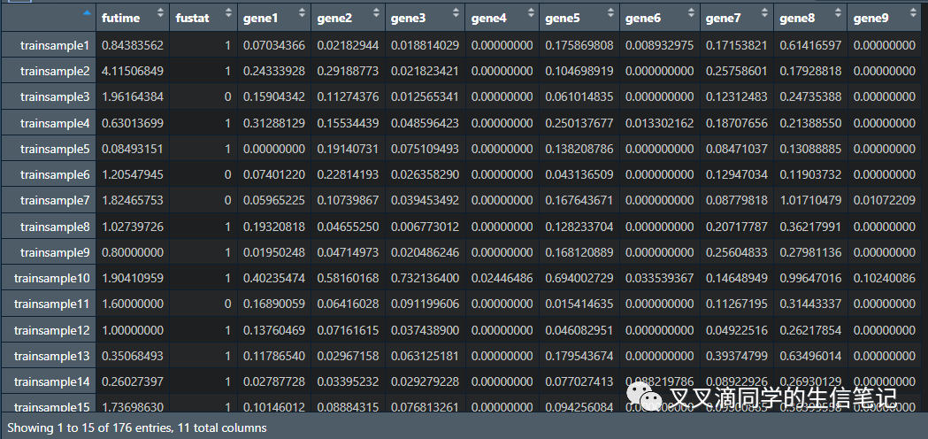Select the trainsample6 row name

pos(55,174)
